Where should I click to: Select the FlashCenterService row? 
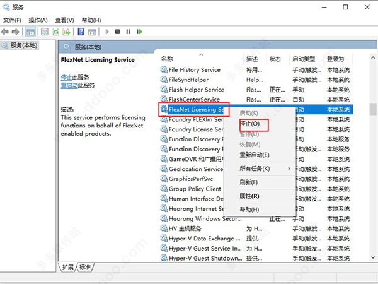click(256, 99)
